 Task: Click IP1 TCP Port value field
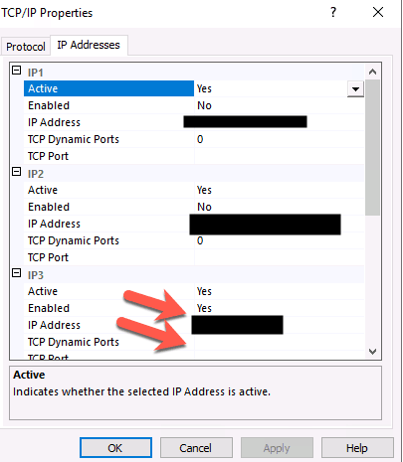pos(279,156)
